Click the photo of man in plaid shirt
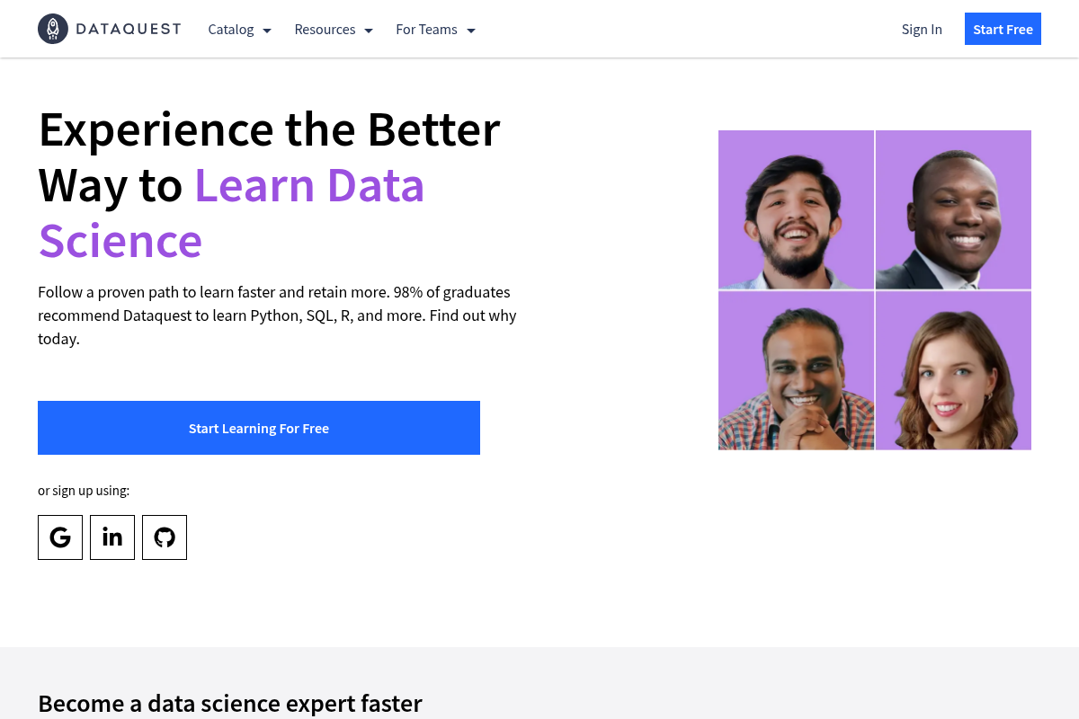 [796, 370]
